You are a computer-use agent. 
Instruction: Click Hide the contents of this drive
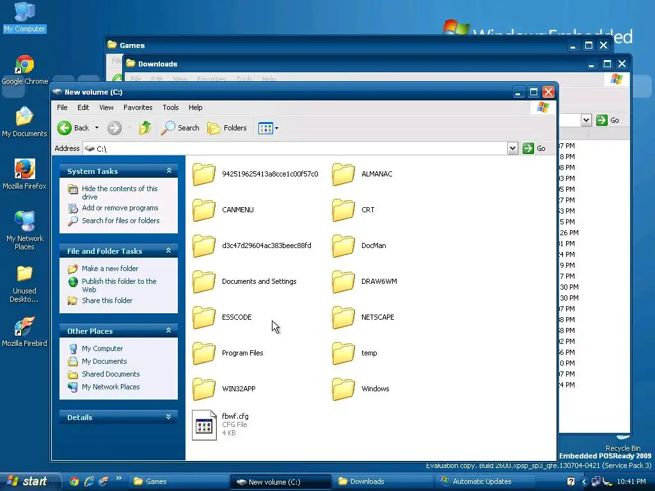[120, 192]
